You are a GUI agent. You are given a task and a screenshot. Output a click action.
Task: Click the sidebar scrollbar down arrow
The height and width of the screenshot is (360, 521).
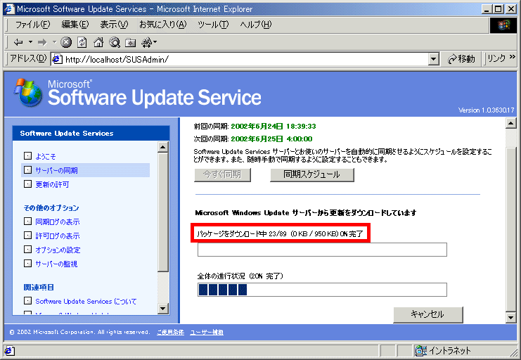[163, 309]
